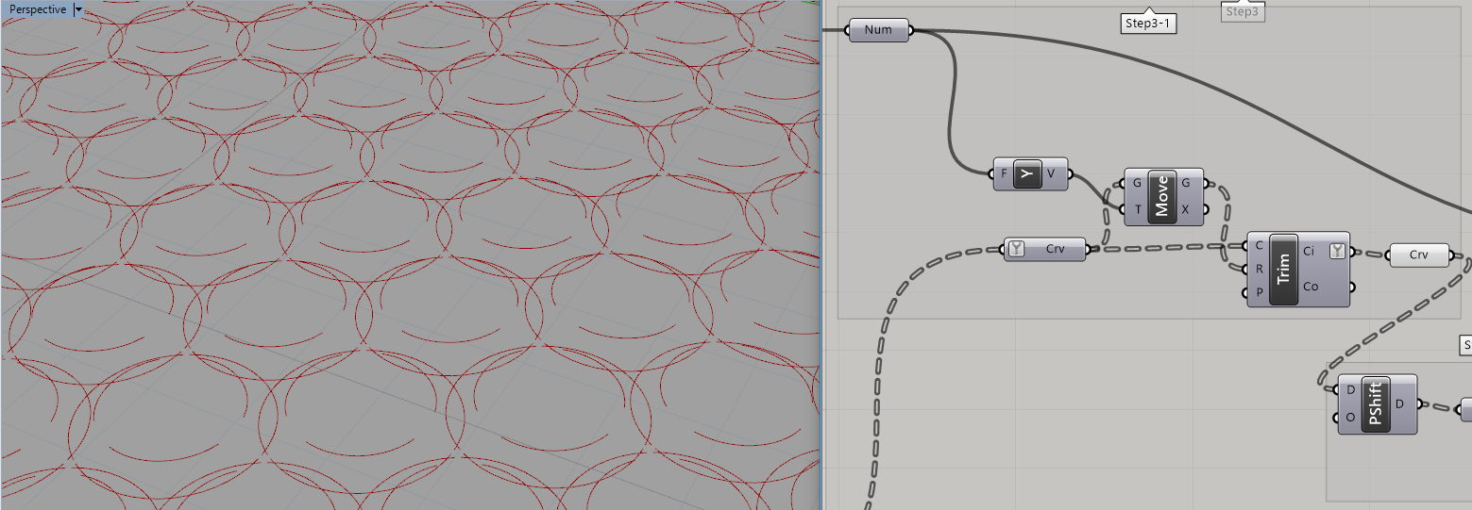Click the faded Step3 group label
This screenshot has height=510, width=1472.
click(1243, 12)
